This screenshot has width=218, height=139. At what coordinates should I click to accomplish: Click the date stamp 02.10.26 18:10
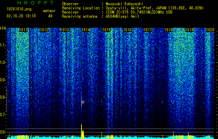pos(21,16)
